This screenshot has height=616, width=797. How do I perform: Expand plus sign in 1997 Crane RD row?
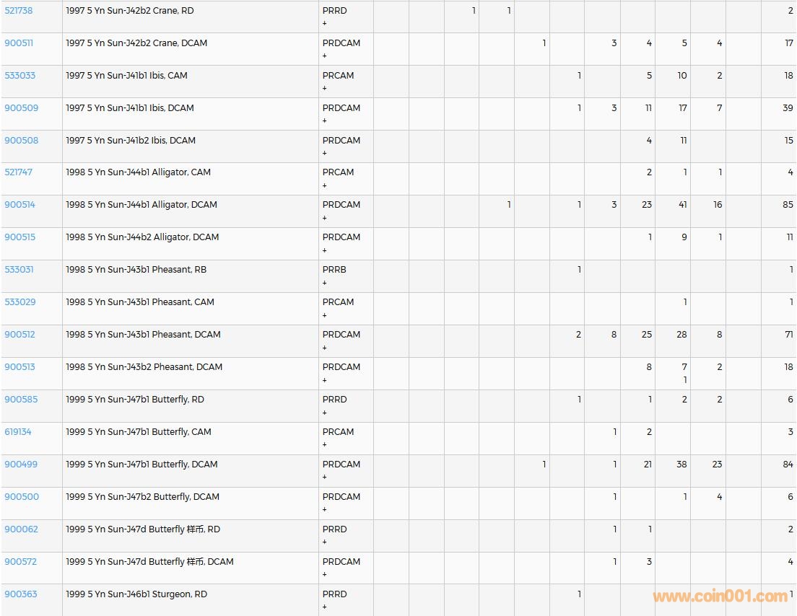[325, 23]
